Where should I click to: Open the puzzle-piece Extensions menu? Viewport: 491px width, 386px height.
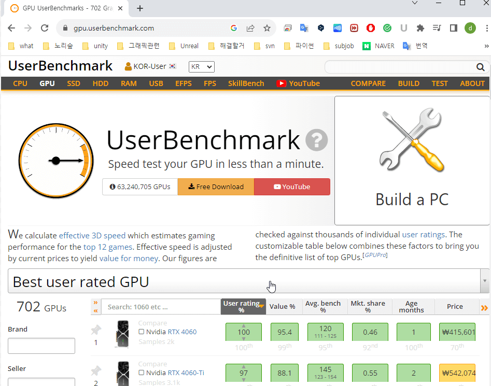420,28
